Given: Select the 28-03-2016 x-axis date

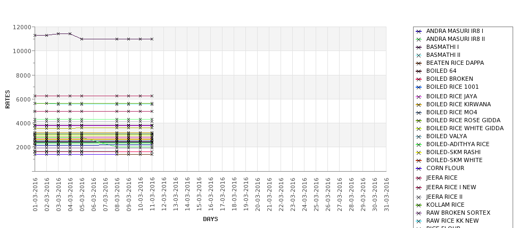Looking at the screenshot, I should [x=351, y=195].
